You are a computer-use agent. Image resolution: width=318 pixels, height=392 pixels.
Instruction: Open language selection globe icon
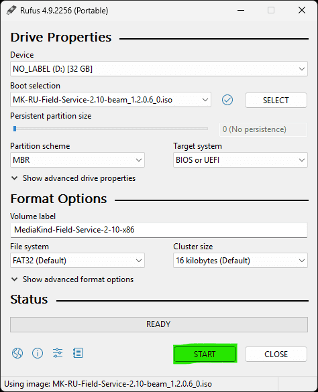coord(17,353)
